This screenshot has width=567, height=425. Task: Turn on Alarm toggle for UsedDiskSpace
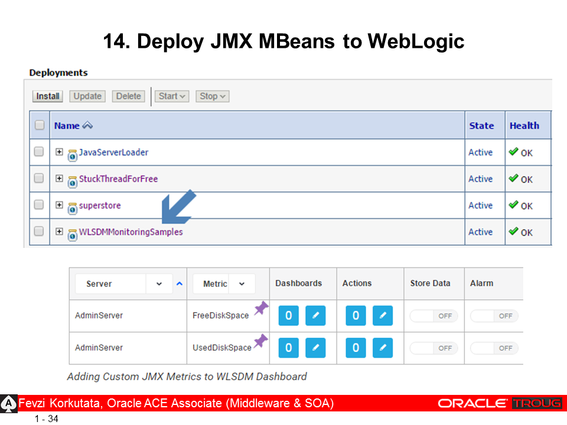click(x=494, y=348)
